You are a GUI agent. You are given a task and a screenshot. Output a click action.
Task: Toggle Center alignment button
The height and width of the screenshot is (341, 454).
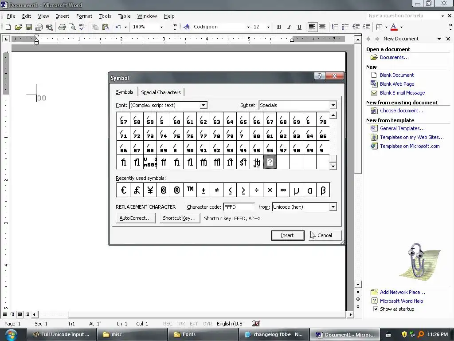pyautogui.click(x=322, y=27)
